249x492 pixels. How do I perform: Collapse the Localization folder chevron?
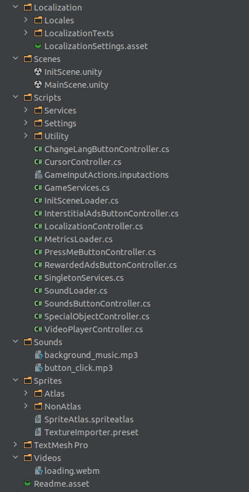click(x=16, y=7)
